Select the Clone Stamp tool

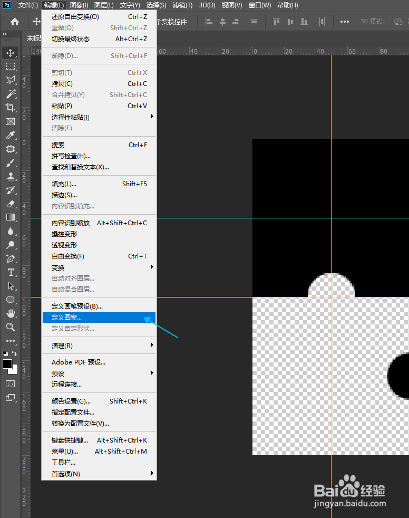[11, 176]
